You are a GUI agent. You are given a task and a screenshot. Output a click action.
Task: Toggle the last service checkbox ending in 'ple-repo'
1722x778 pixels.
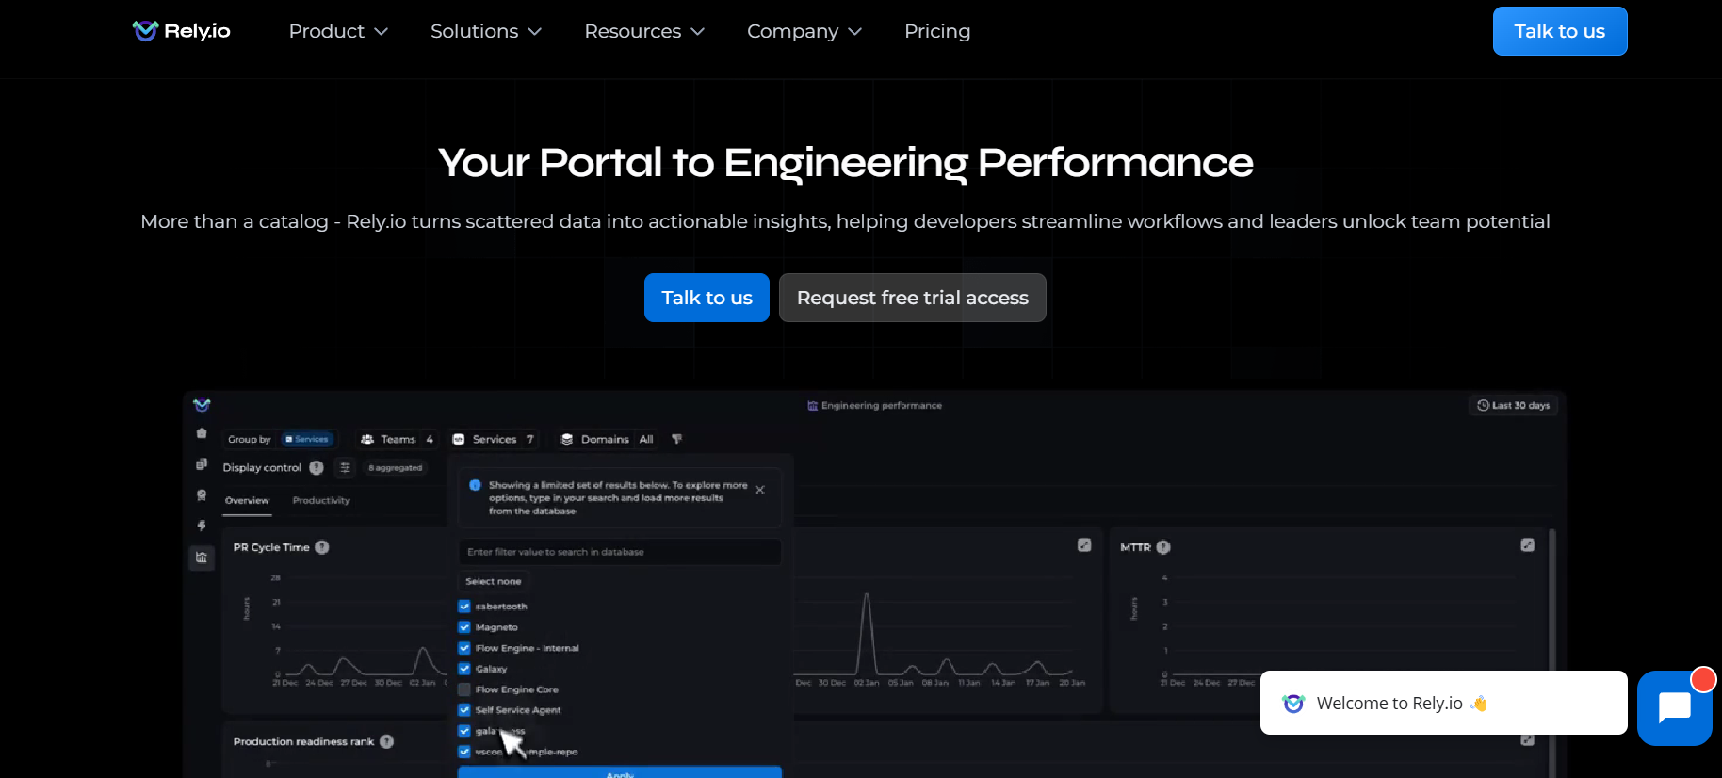(x=464, y=752)
